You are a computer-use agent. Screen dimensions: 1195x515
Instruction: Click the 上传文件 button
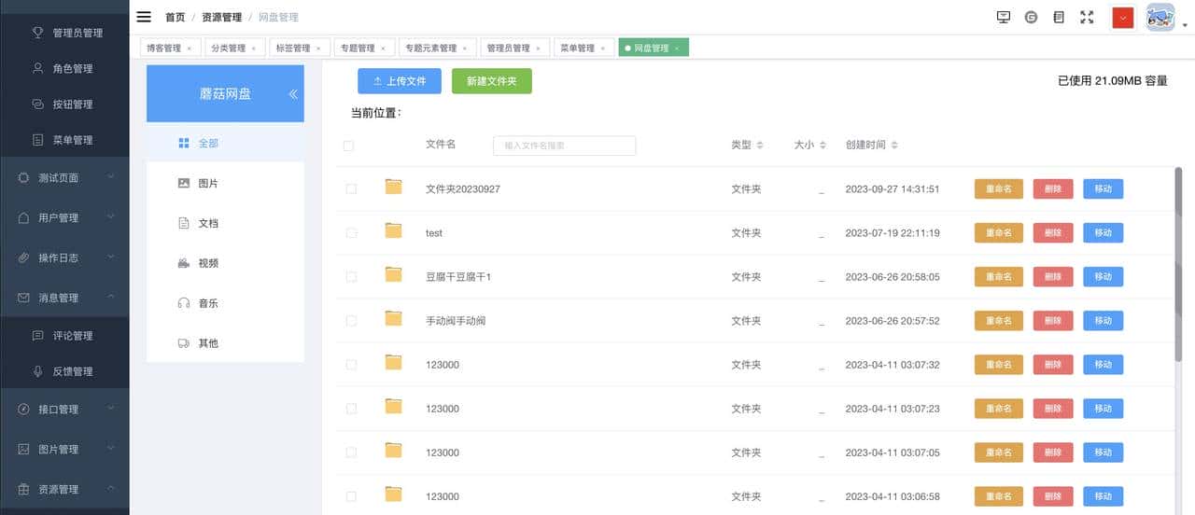(x=400, y=81)
